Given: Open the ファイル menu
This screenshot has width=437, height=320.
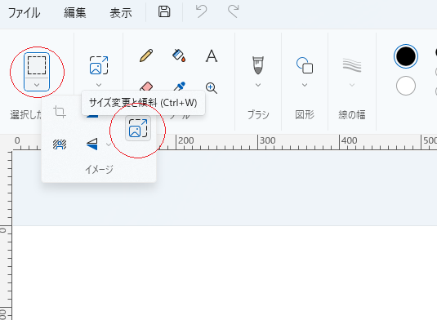Looking at the screenshot, I should [x=24, y=13].
